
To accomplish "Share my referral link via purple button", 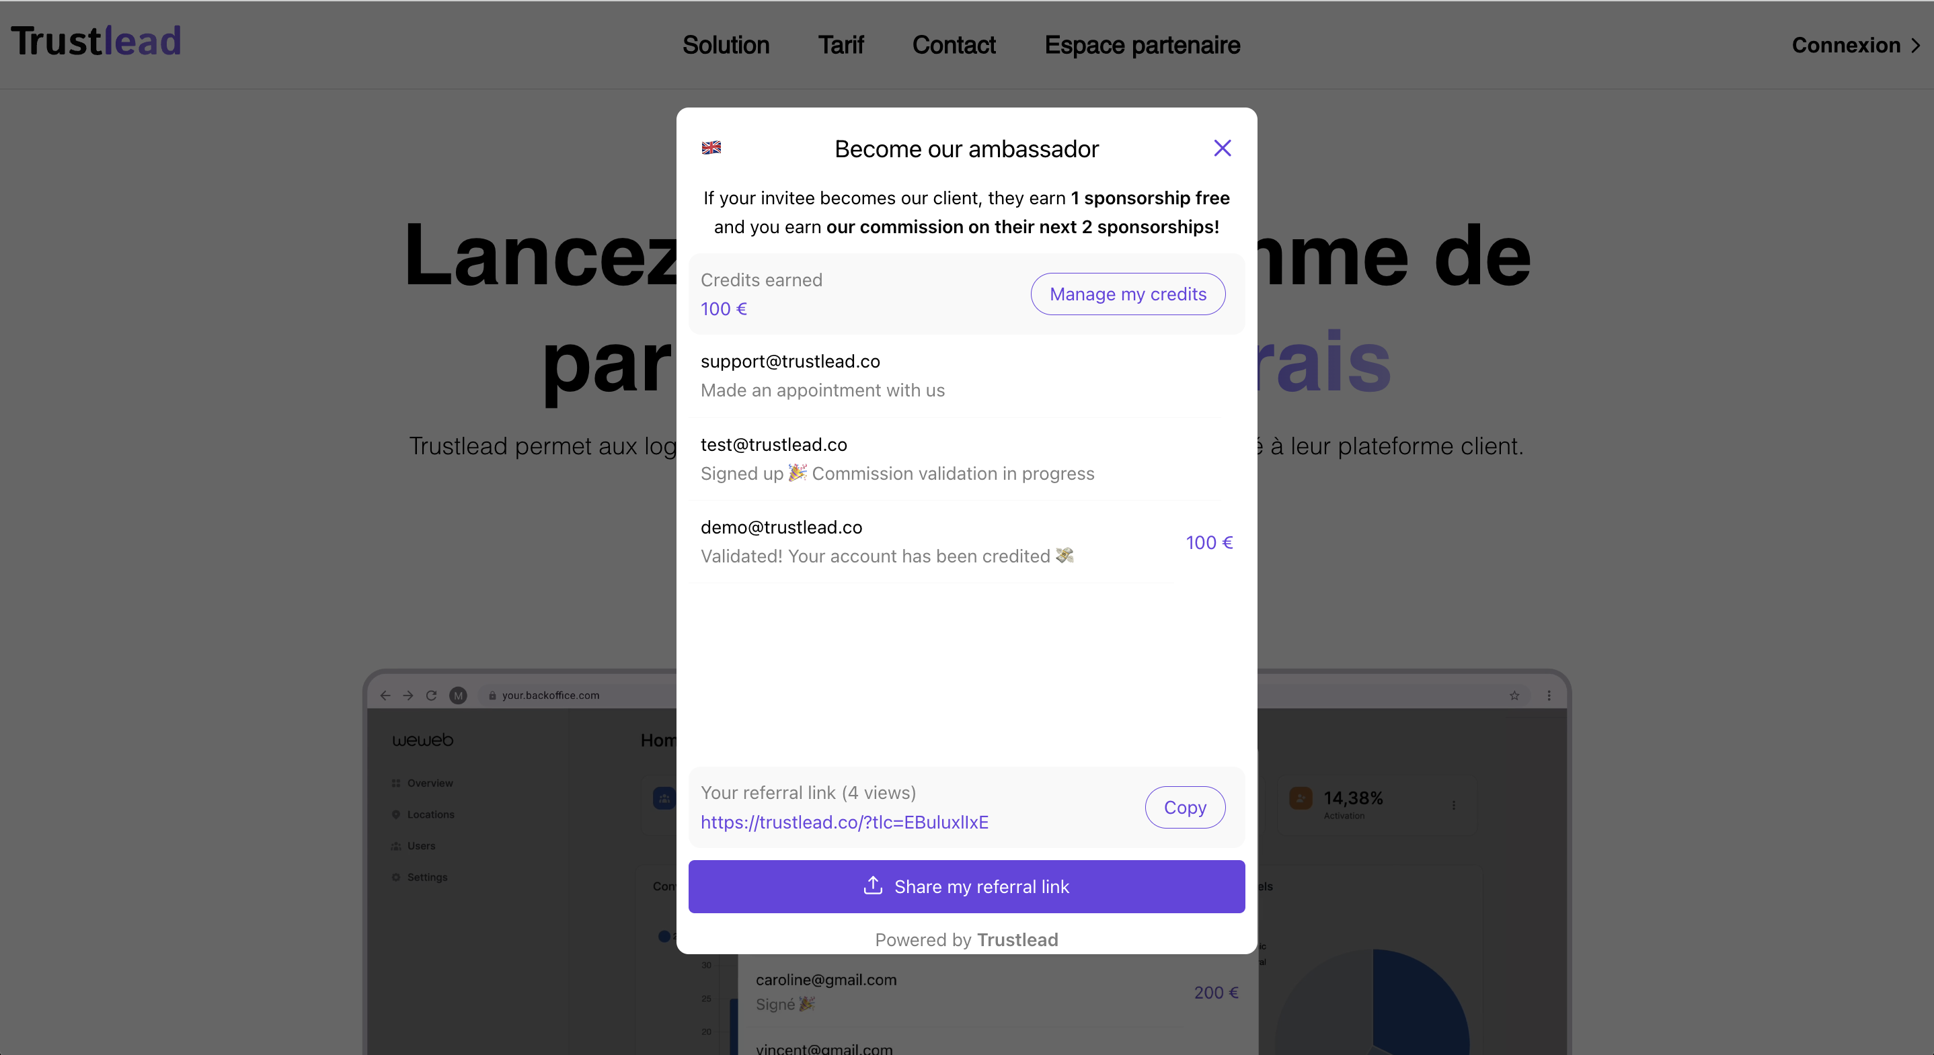I will [966, 886].
